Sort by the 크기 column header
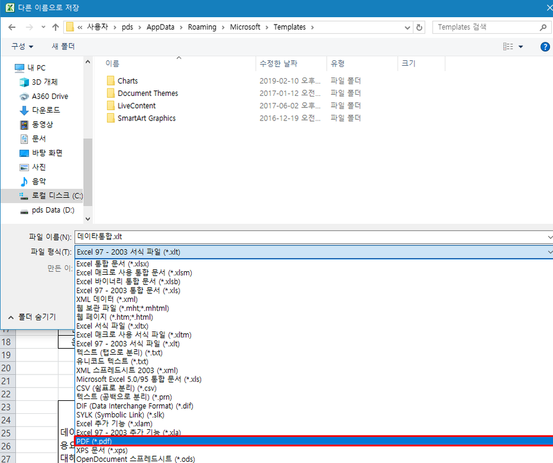Image resolution: width=553 pixels, height=463 pixels. (409, 63)
